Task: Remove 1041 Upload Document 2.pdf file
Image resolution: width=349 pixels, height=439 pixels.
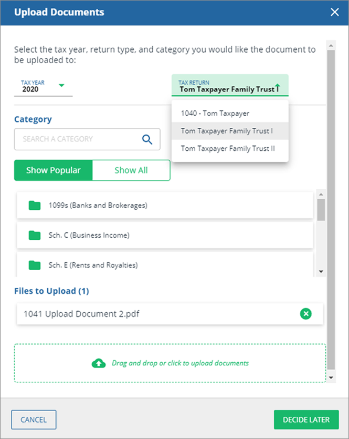Action: [x=305, y=314]
